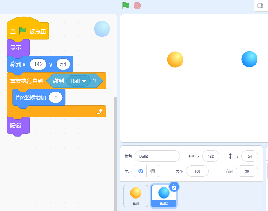Click the horizontal arrows x icon
The height and width of the screenshot is (211, 268).
(x=191, y=156)
